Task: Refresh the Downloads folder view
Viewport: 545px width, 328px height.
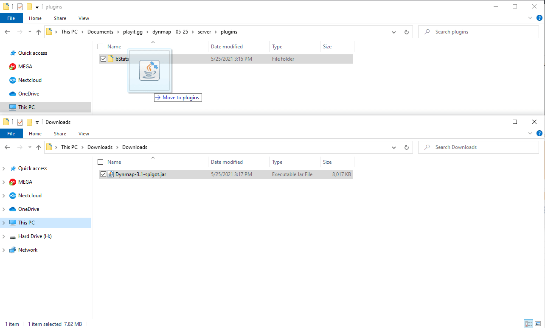Action: coord(406,147)
